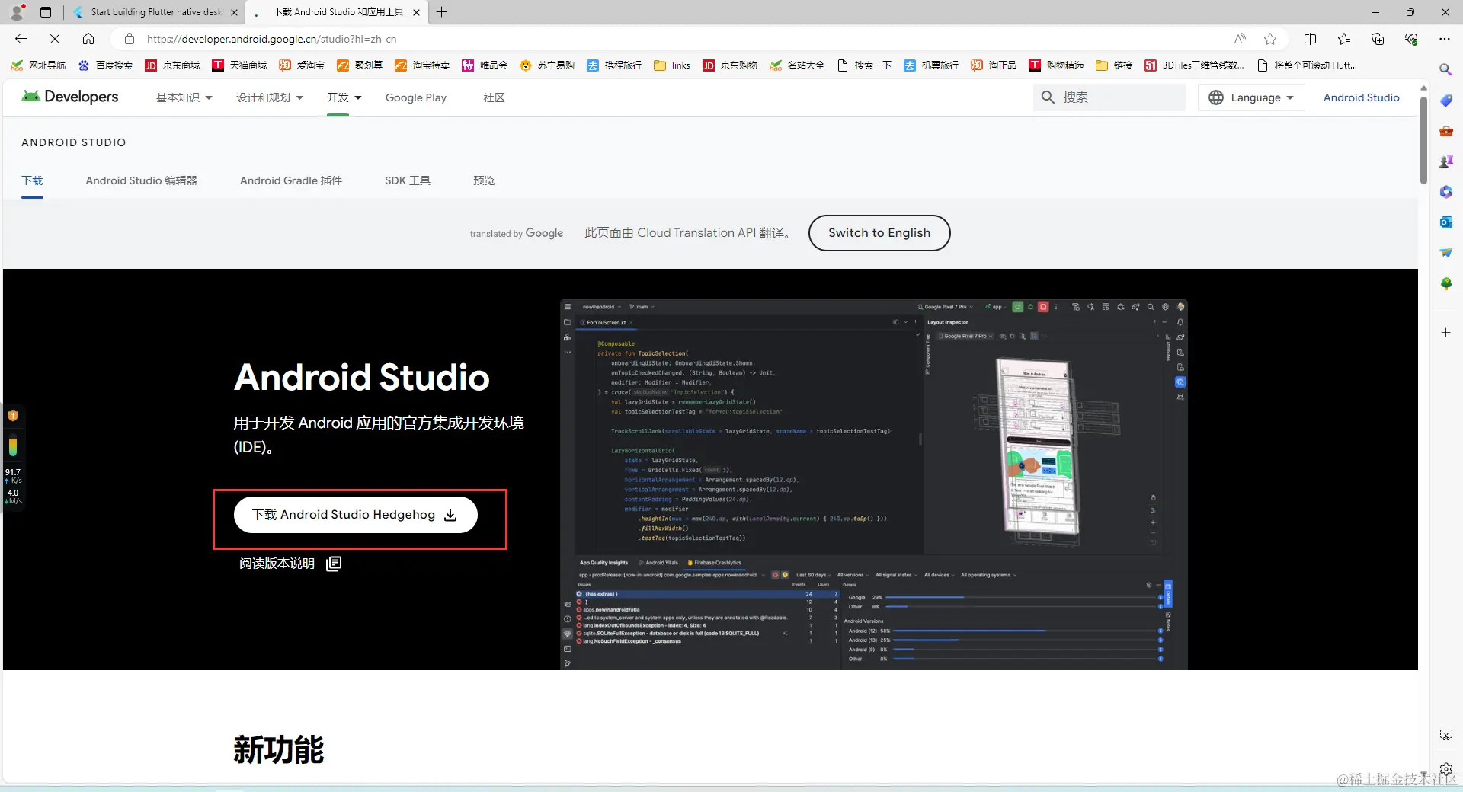Open the 天猫商城 bookmark
This screenshot has width=1463, height=792.
[x=239, y=65]
